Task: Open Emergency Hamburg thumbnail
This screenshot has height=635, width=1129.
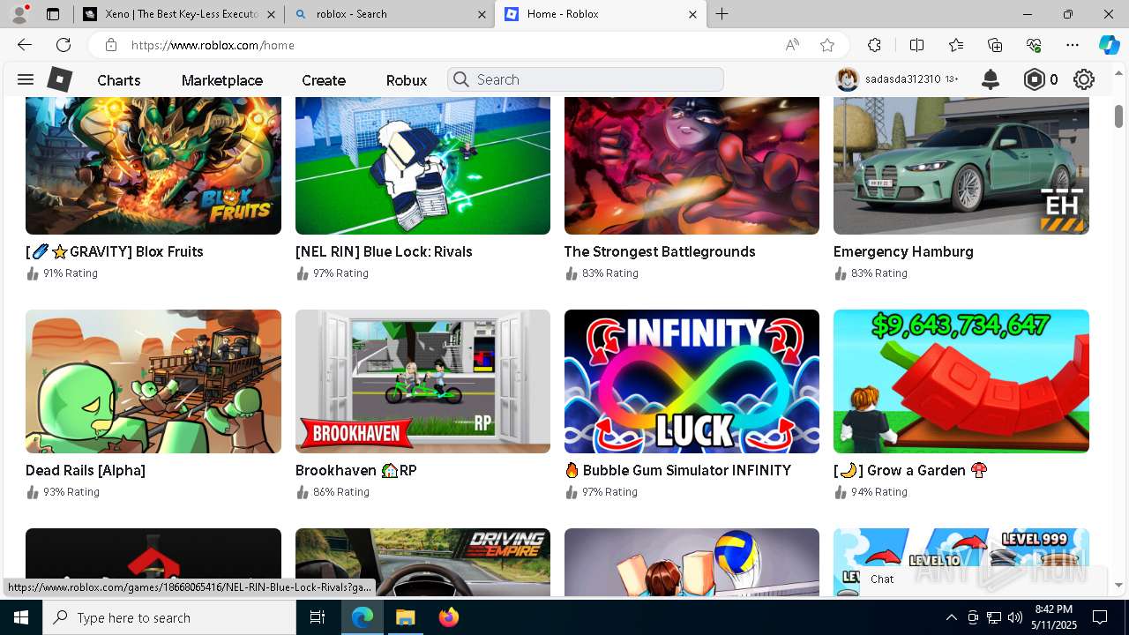Action: click(961, 166)
